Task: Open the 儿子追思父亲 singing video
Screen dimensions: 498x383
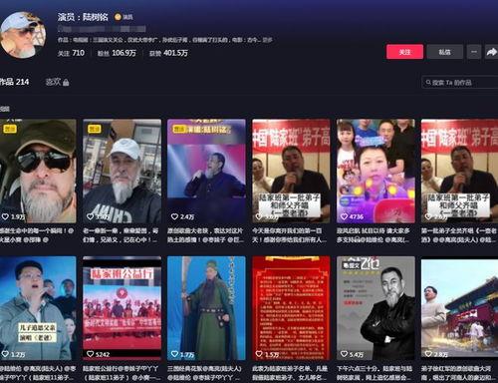Action: (x=38, y=308)
